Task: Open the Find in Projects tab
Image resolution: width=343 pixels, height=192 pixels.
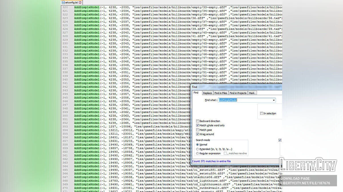Action: pos(238,93)
